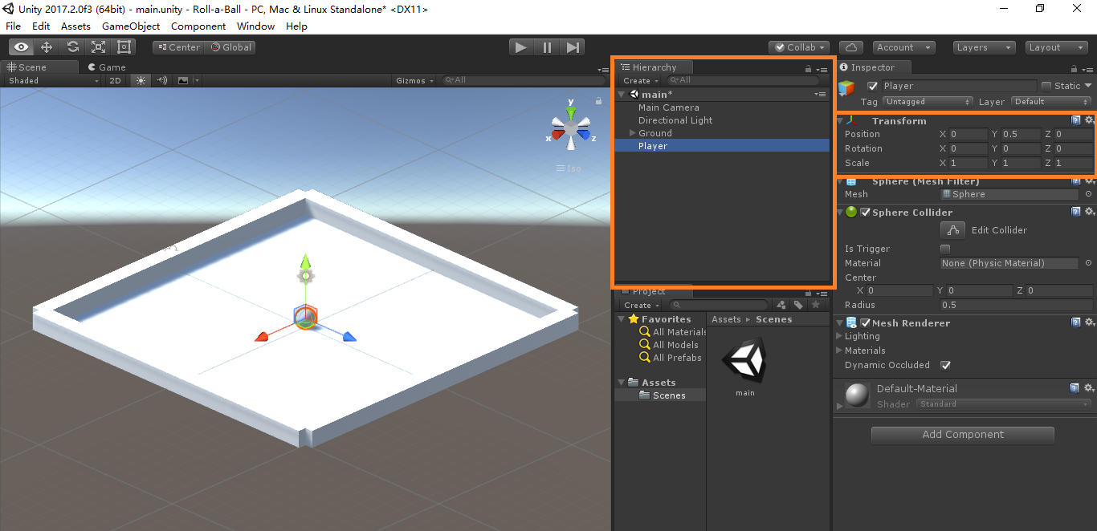1097x531 pixels.
Task: Open the Tag dropdown (Untagged)
Action: 928,102
